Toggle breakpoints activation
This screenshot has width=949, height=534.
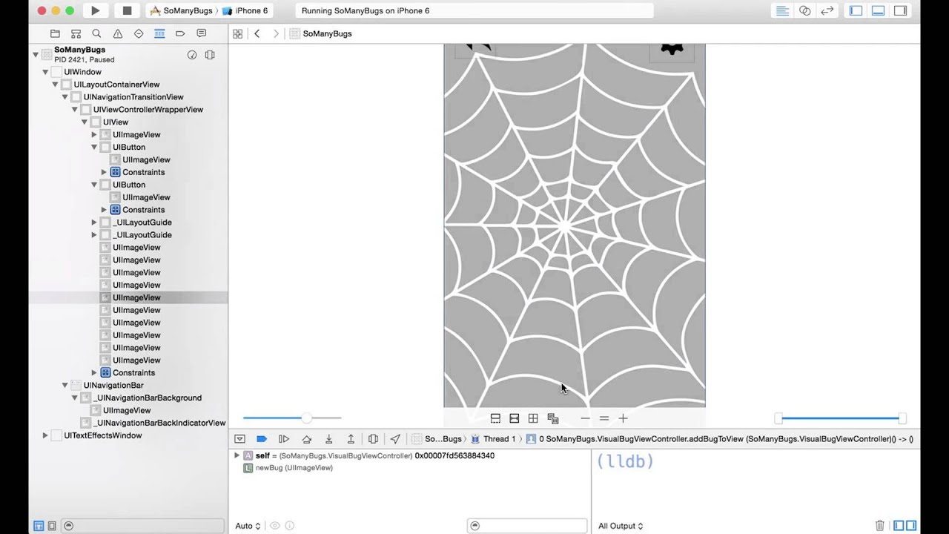262,439
